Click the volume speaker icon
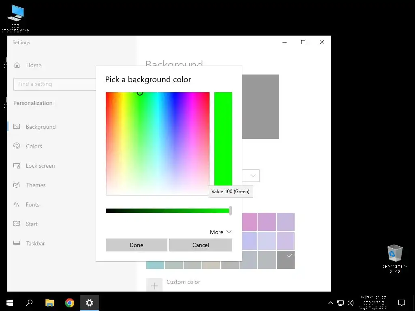The width and height of the screenshot is (415, 311). click(x=350, y=303)
